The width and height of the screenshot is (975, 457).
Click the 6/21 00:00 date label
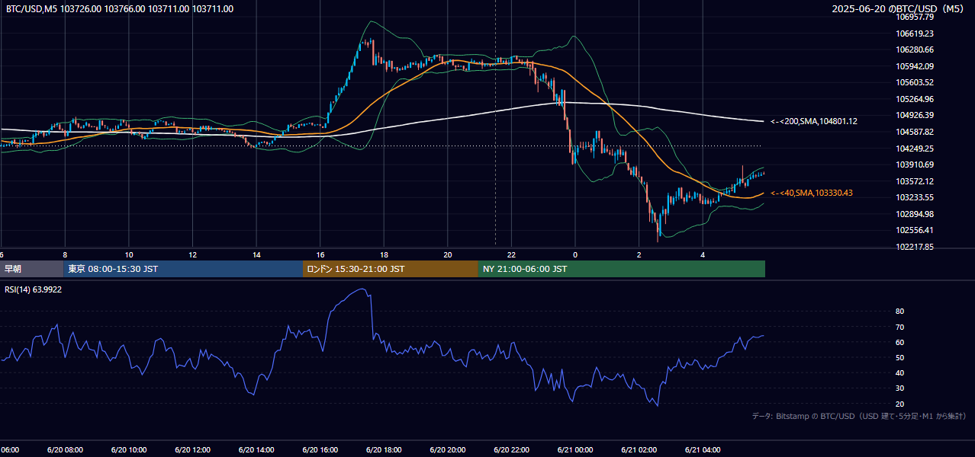(x=575, y=450)
